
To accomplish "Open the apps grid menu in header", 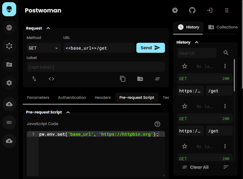I will pos(227,10).
